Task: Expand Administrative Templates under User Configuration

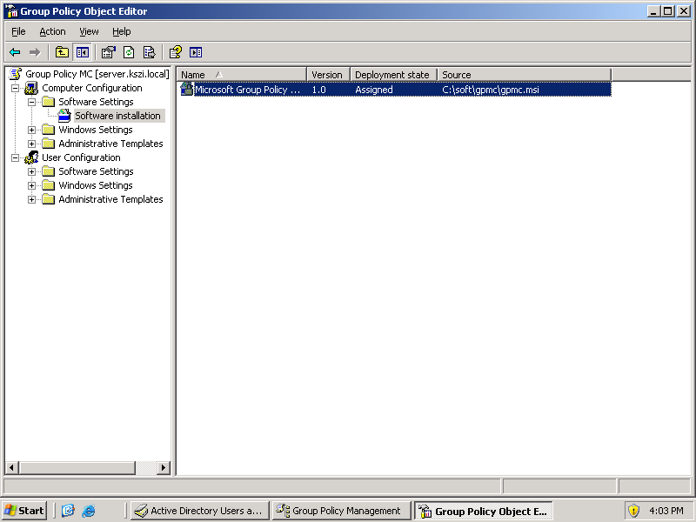Action: 31,200
